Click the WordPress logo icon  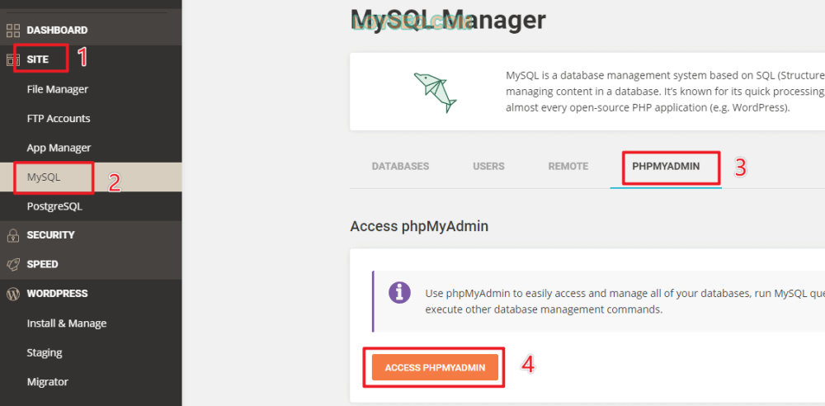pos(12,294)
